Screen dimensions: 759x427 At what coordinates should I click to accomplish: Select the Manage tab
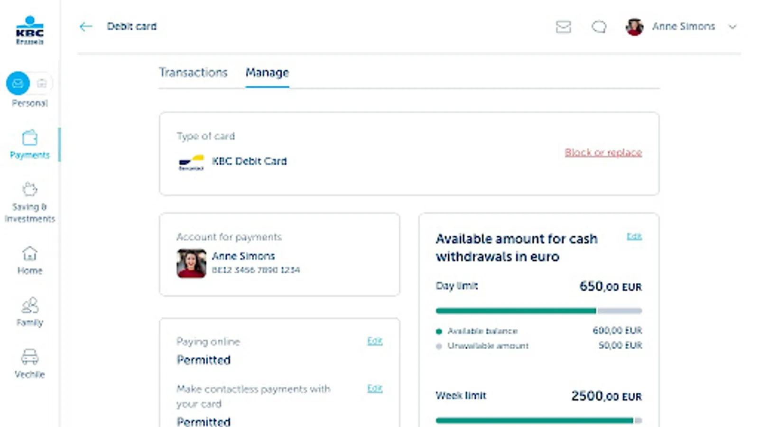pos(267,73)
